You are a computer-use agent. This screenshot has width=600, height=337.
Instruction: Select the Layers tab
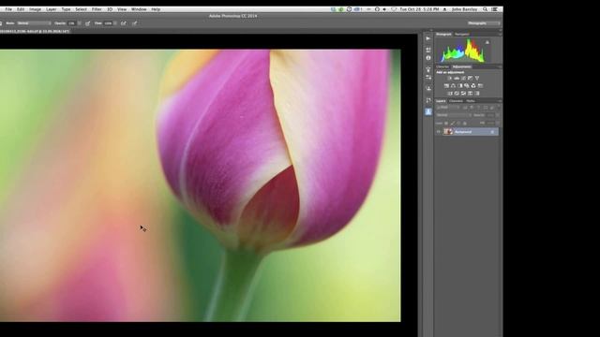(x=441, y=101)
